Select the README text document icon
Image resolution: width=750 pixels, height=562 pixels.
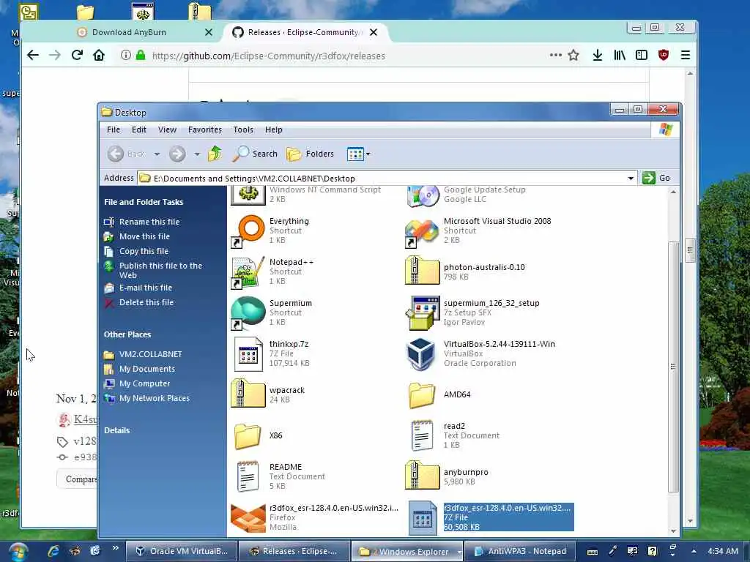coord(248,476)
